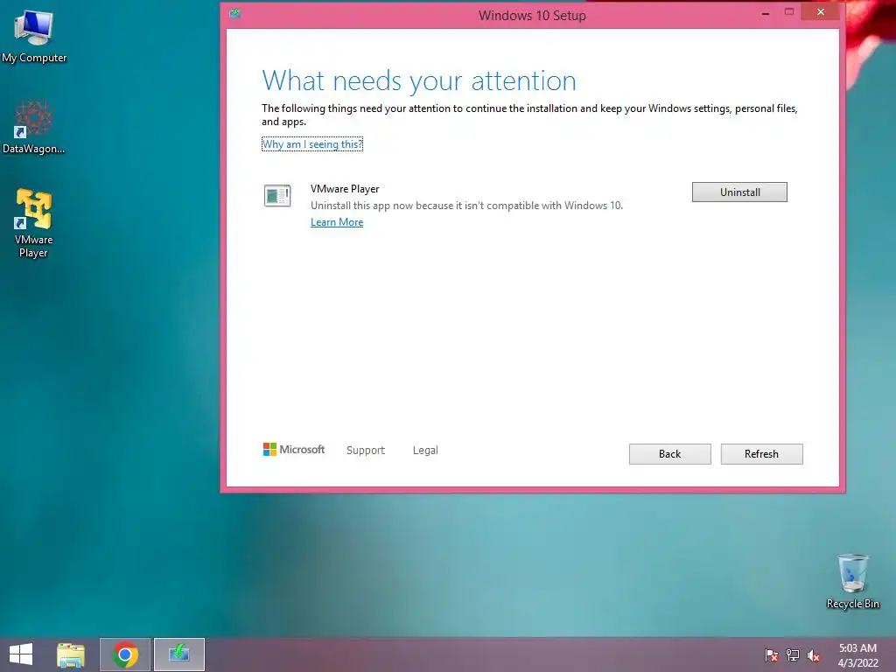Open Action Center flag tray icon
The height and width of the screenshot is (672, 896).
point(772,655)
